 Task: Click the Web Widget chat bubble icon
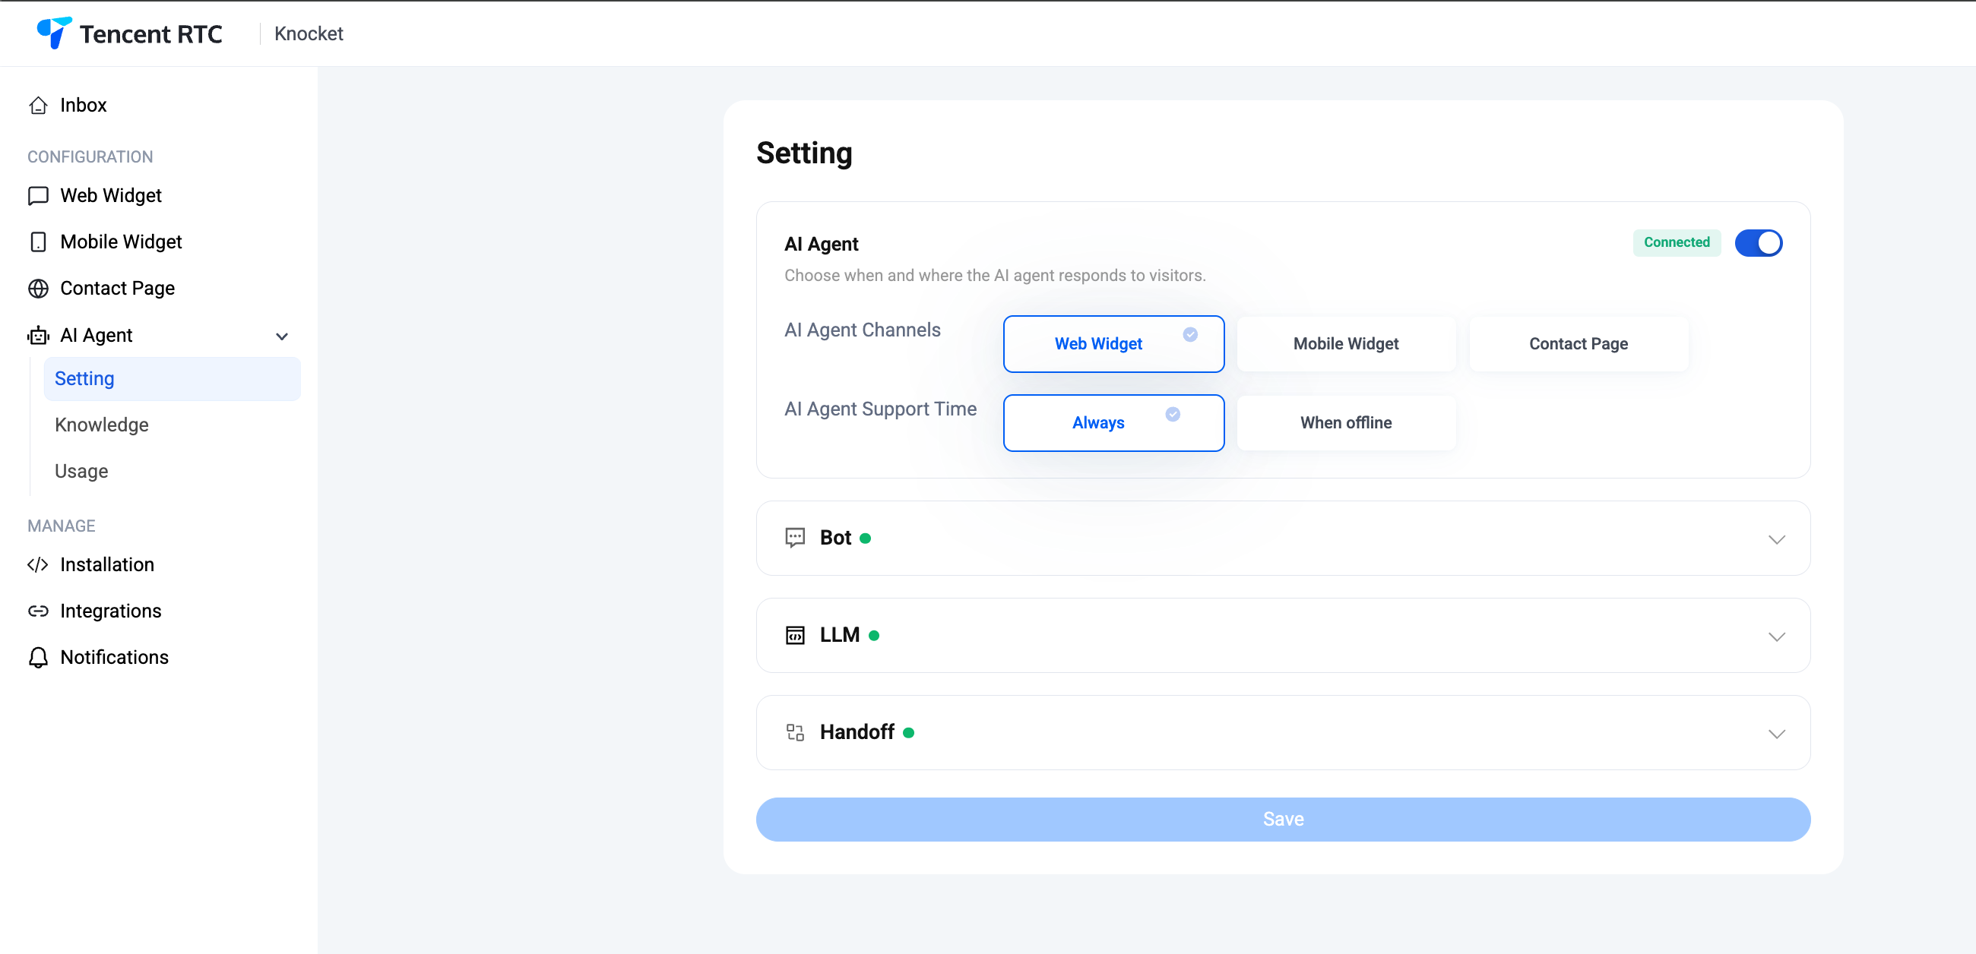tap(38, 195)
